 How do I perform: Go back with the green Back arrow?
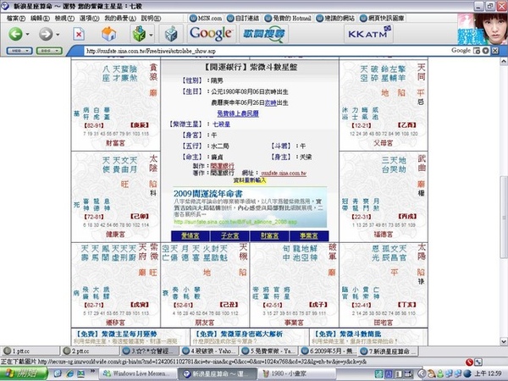15,34
